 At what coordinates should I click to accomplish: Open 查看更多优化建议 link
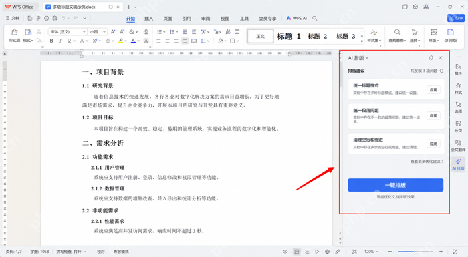[x=427, y=162]
